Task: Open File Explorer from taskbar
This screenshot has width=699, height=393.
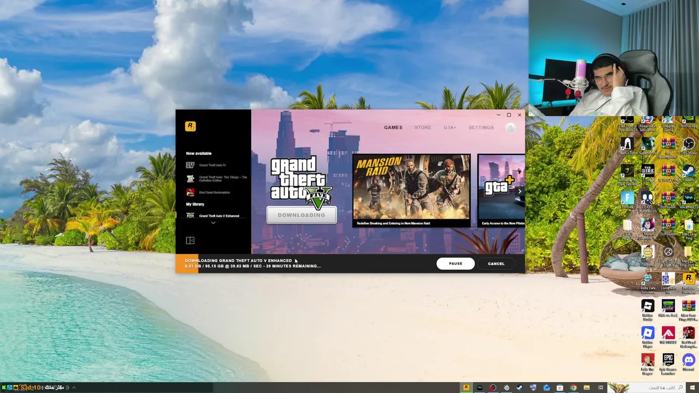Action: (x=587, y=388)
